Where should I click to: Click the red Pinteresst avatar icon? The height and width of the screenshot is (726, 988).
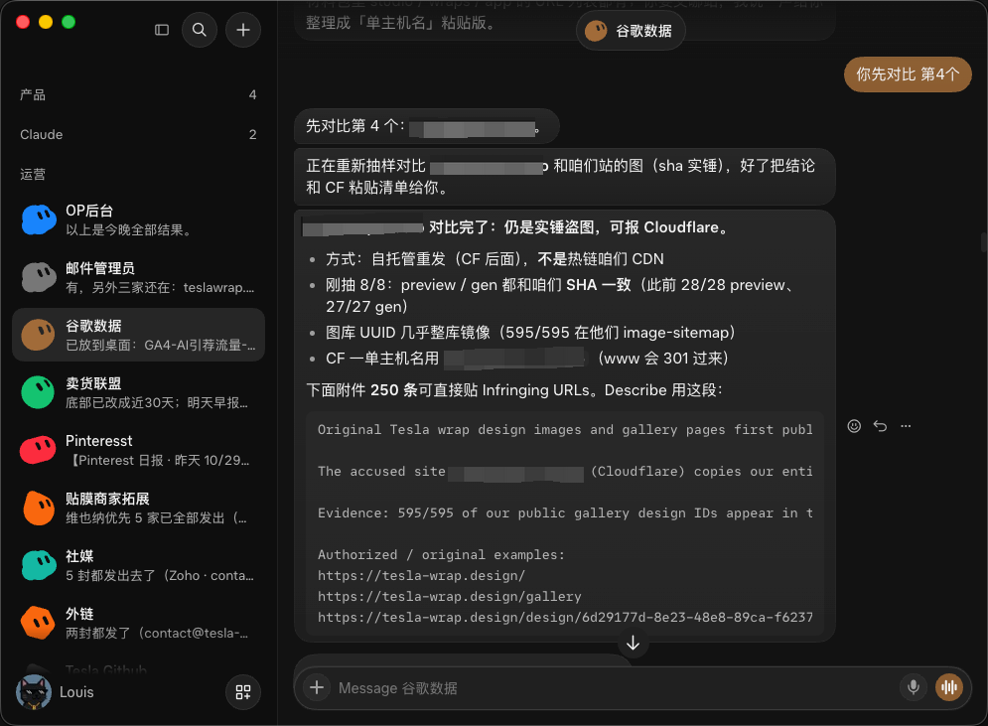(x=39, y=450)
